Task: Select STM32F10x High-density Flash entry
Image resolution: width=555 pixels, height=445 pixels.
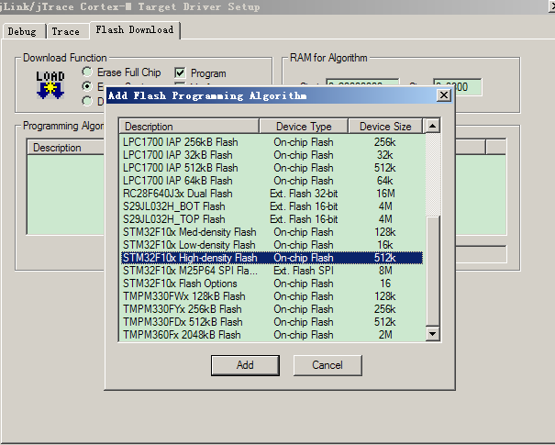Action: point(190,259)
